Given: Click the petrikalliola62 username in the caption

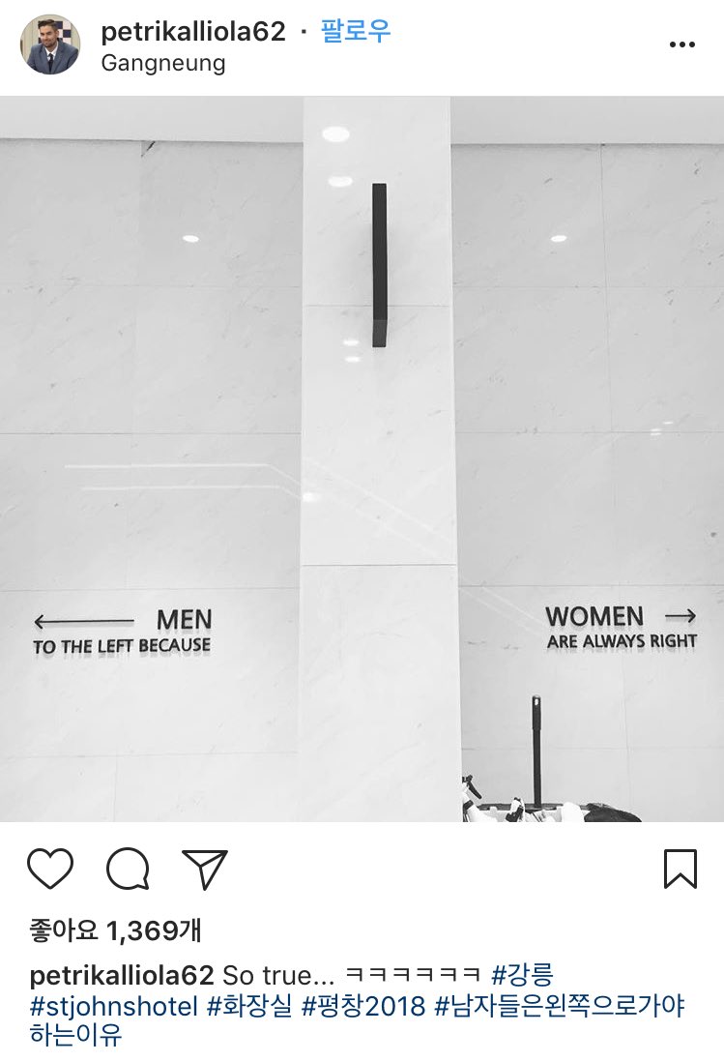Looking at the screenshot, I should [x=122, y=975].
